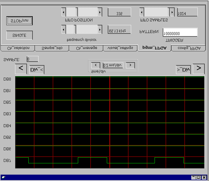Click the DB6 channel label
This screenshot has height=181, width=209.
[7, 149]
